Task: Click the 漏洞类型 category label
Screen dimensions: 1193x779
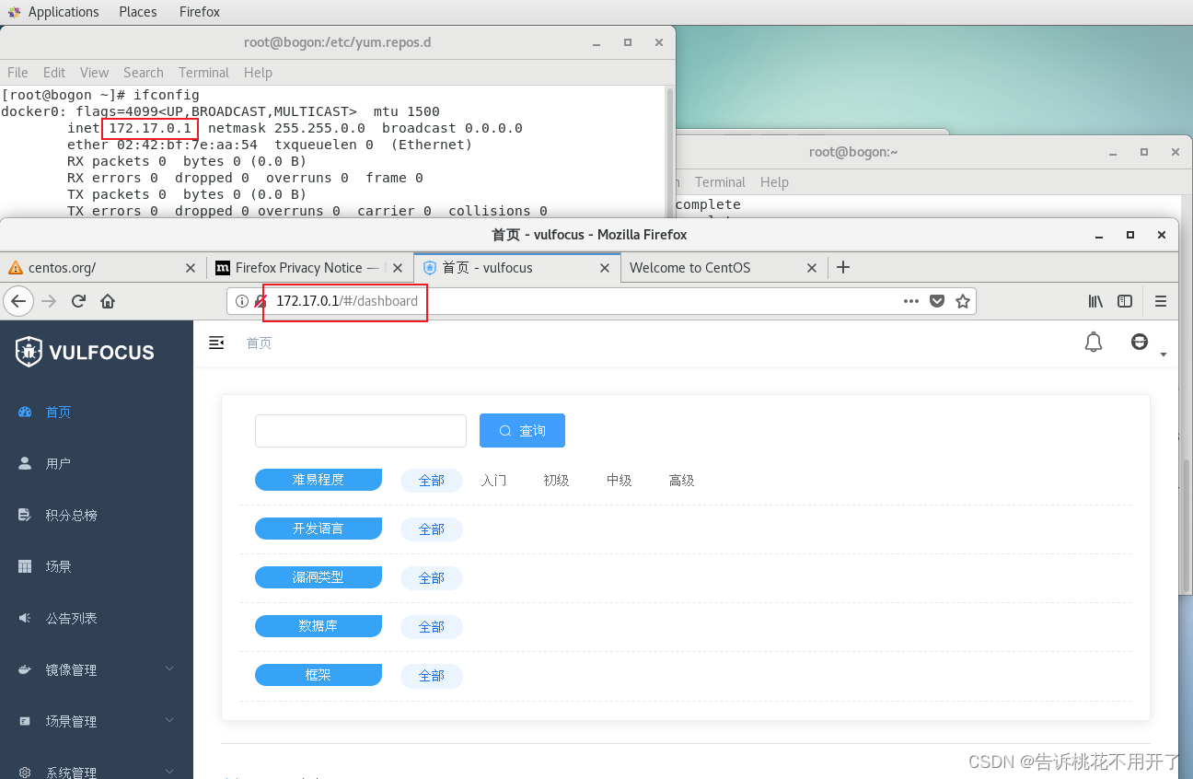Action: (319, 577)
